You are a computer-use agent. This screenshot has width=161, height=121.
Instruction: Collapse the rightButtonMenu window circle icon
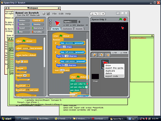coord(152,36)
